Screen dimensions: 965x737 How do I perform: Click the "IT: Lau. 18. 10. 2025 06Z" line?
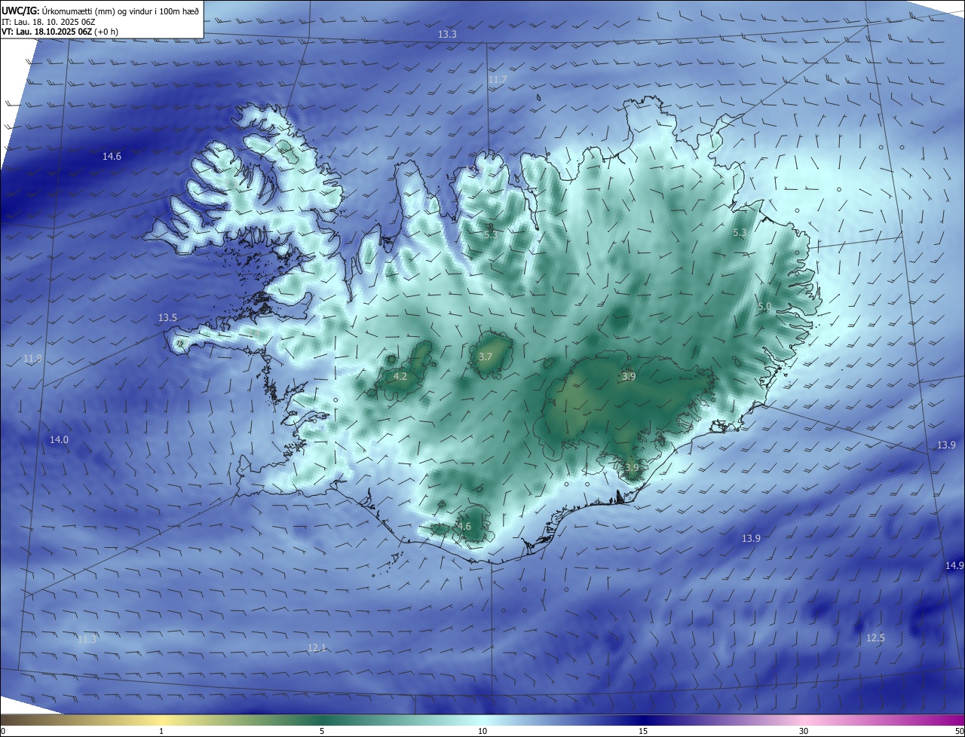click(47, 22)
